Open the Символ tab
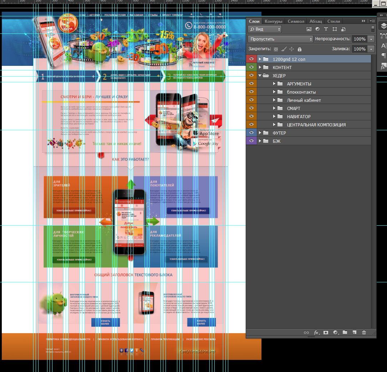 point(296,21)
